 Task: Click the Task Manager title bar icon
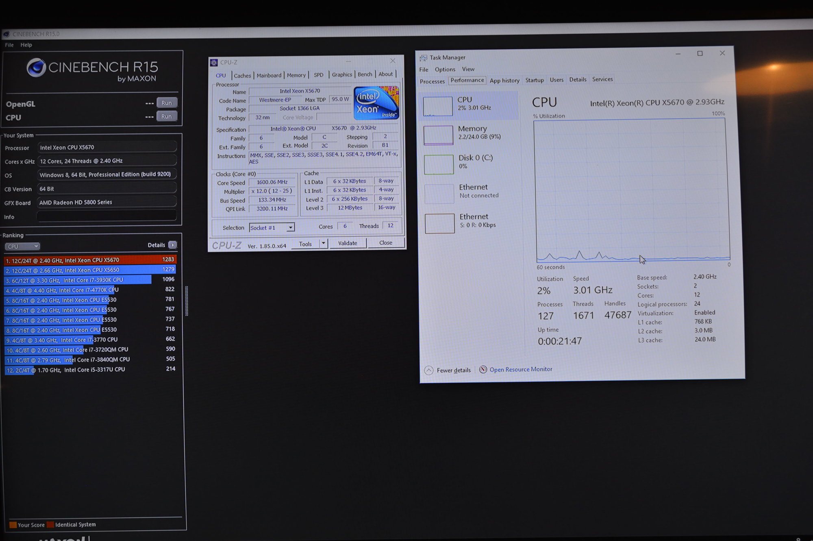click(424, 58)
